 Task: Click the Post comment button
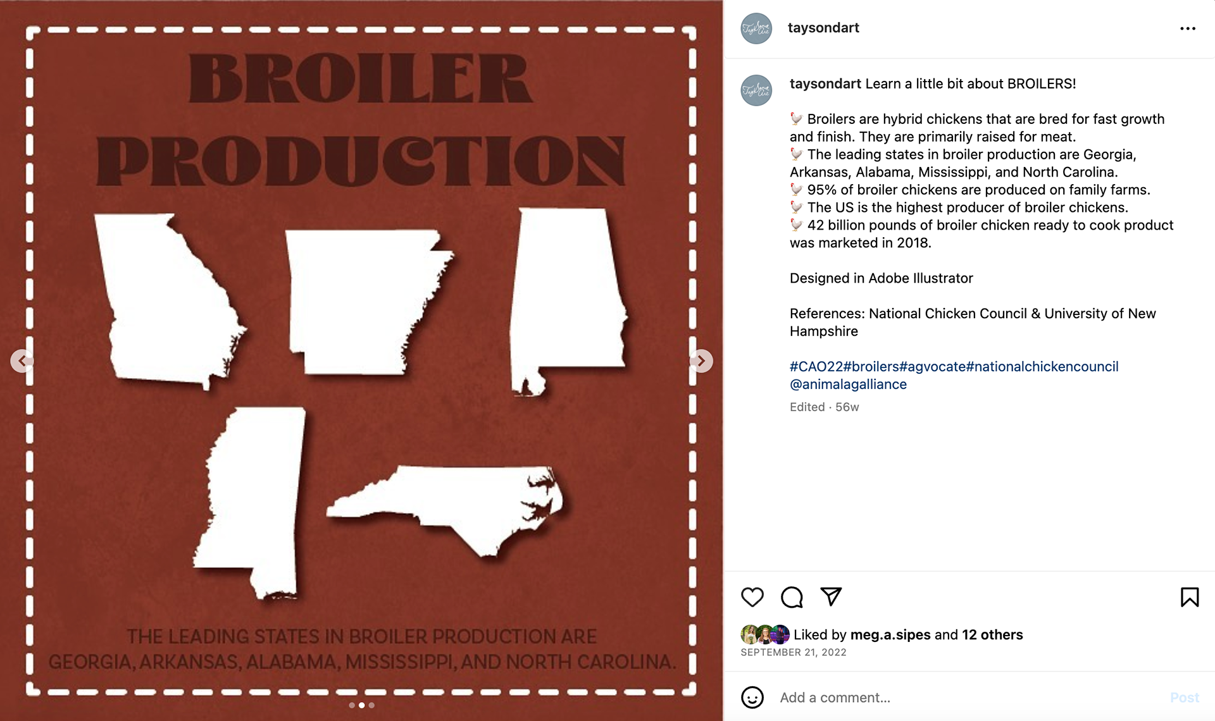1184,698
